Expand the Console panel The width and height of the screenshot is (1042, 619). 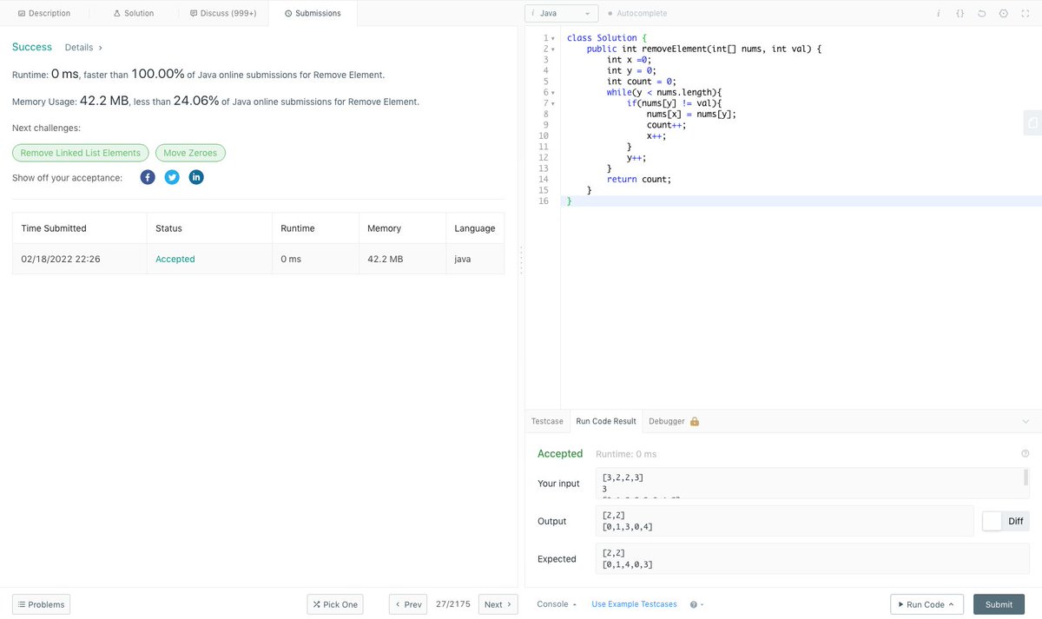[x=557, y=604]
